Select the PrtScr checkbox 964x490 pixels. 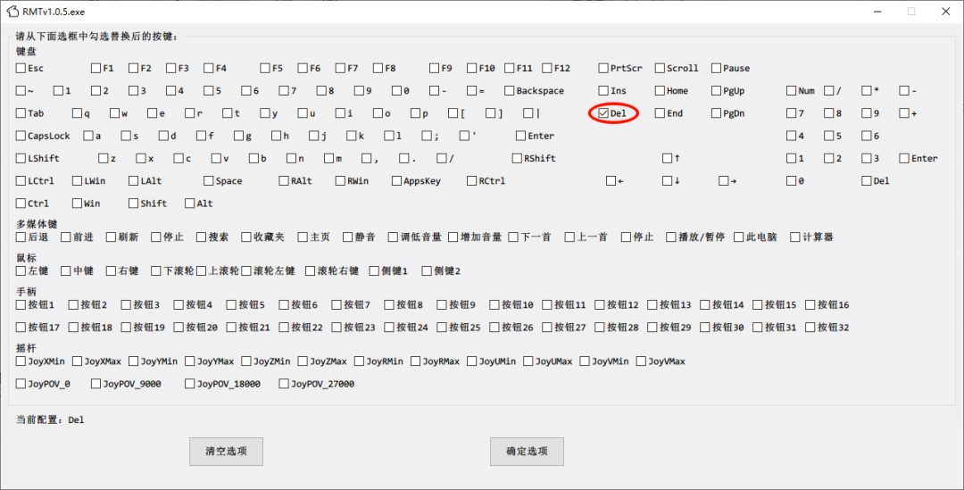pos(604,68)
